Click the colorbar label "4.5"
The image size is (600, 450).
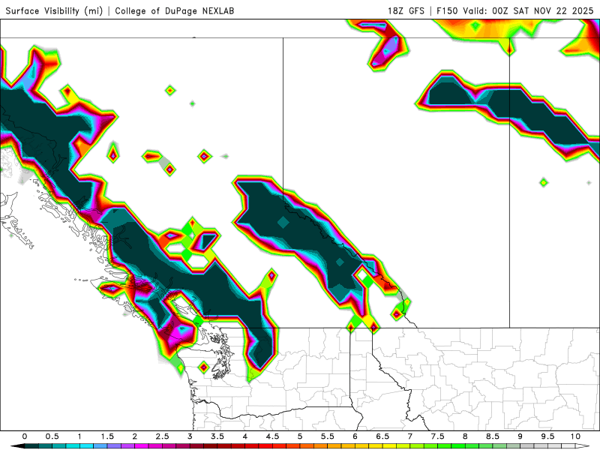pyautogui.click(x=272, y=436)
